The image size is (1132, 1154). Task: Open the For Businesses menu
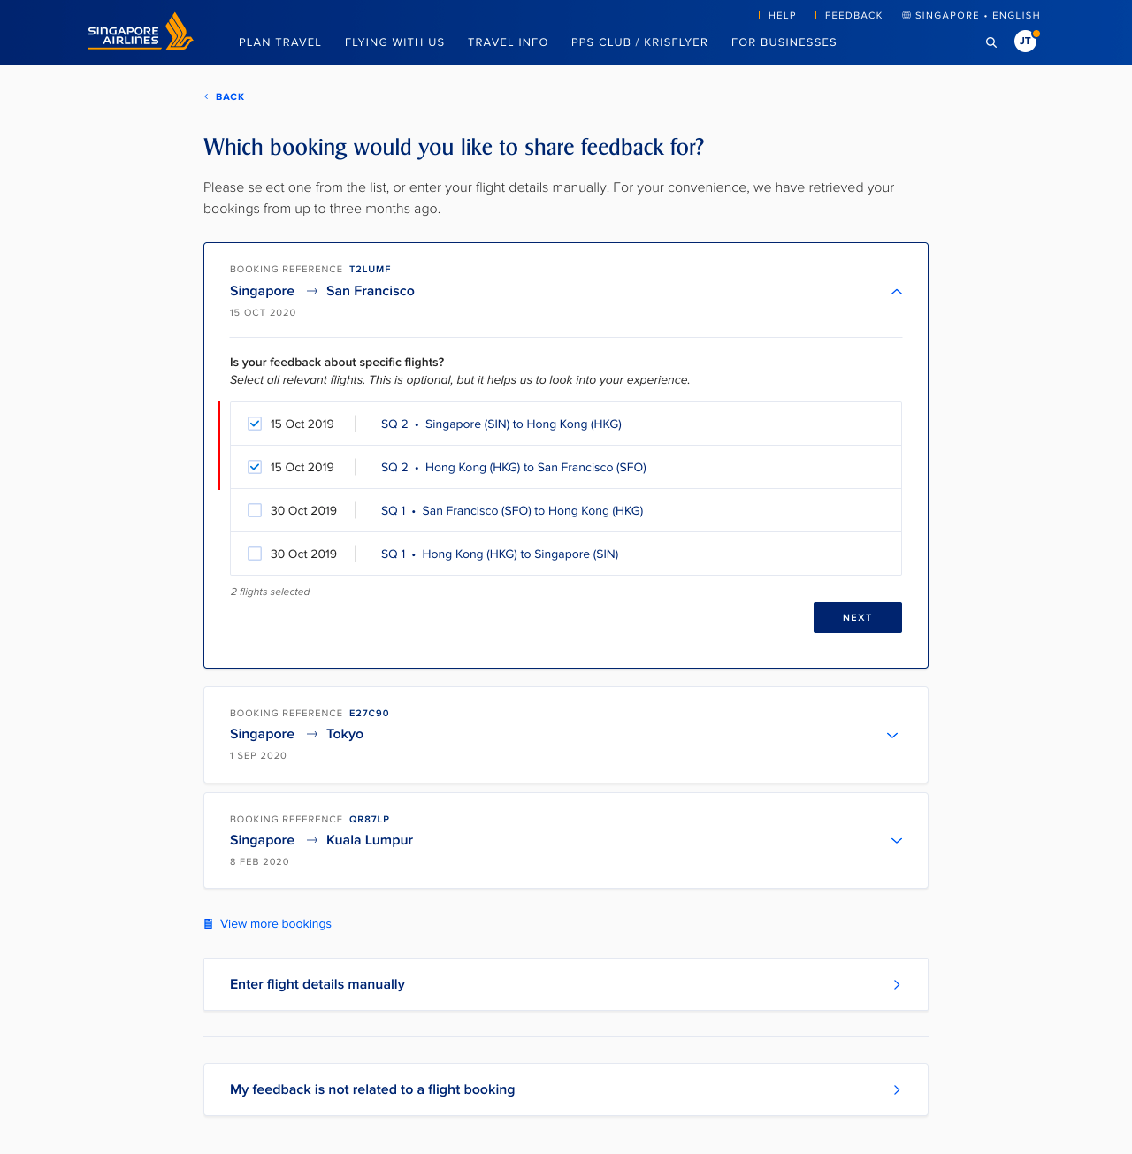[784, 42]
